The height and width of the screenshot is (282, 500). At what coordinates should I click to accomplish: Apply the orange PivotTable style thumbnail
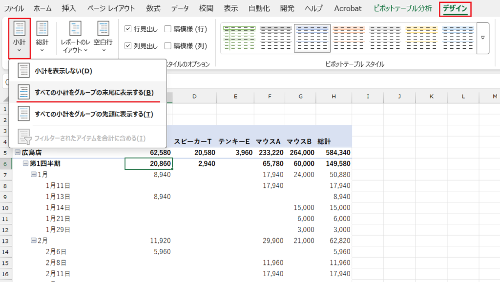click(349, 38)
